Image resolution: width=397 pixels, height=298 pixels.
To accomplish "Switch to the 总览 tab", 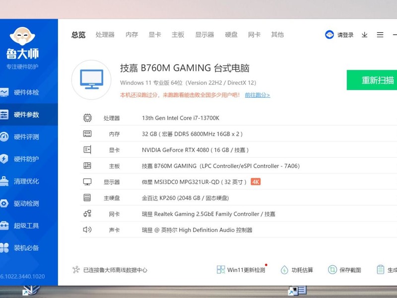I will pos(78,35).
